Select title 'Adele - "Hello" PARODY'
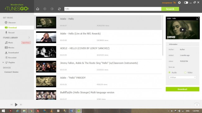The height and width of the screenshot is (113, 202). click(x=73, y=78)
